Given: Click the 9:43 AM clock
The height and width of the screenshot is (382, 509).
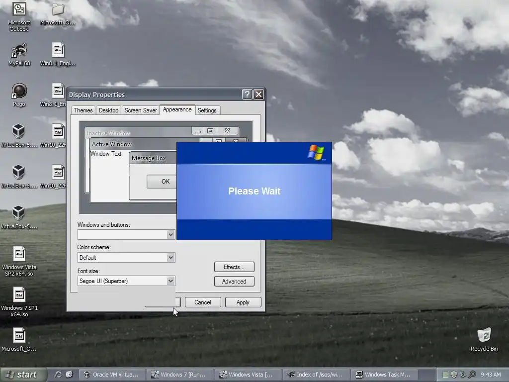Looking at the screenshot, I should (491, 375).
